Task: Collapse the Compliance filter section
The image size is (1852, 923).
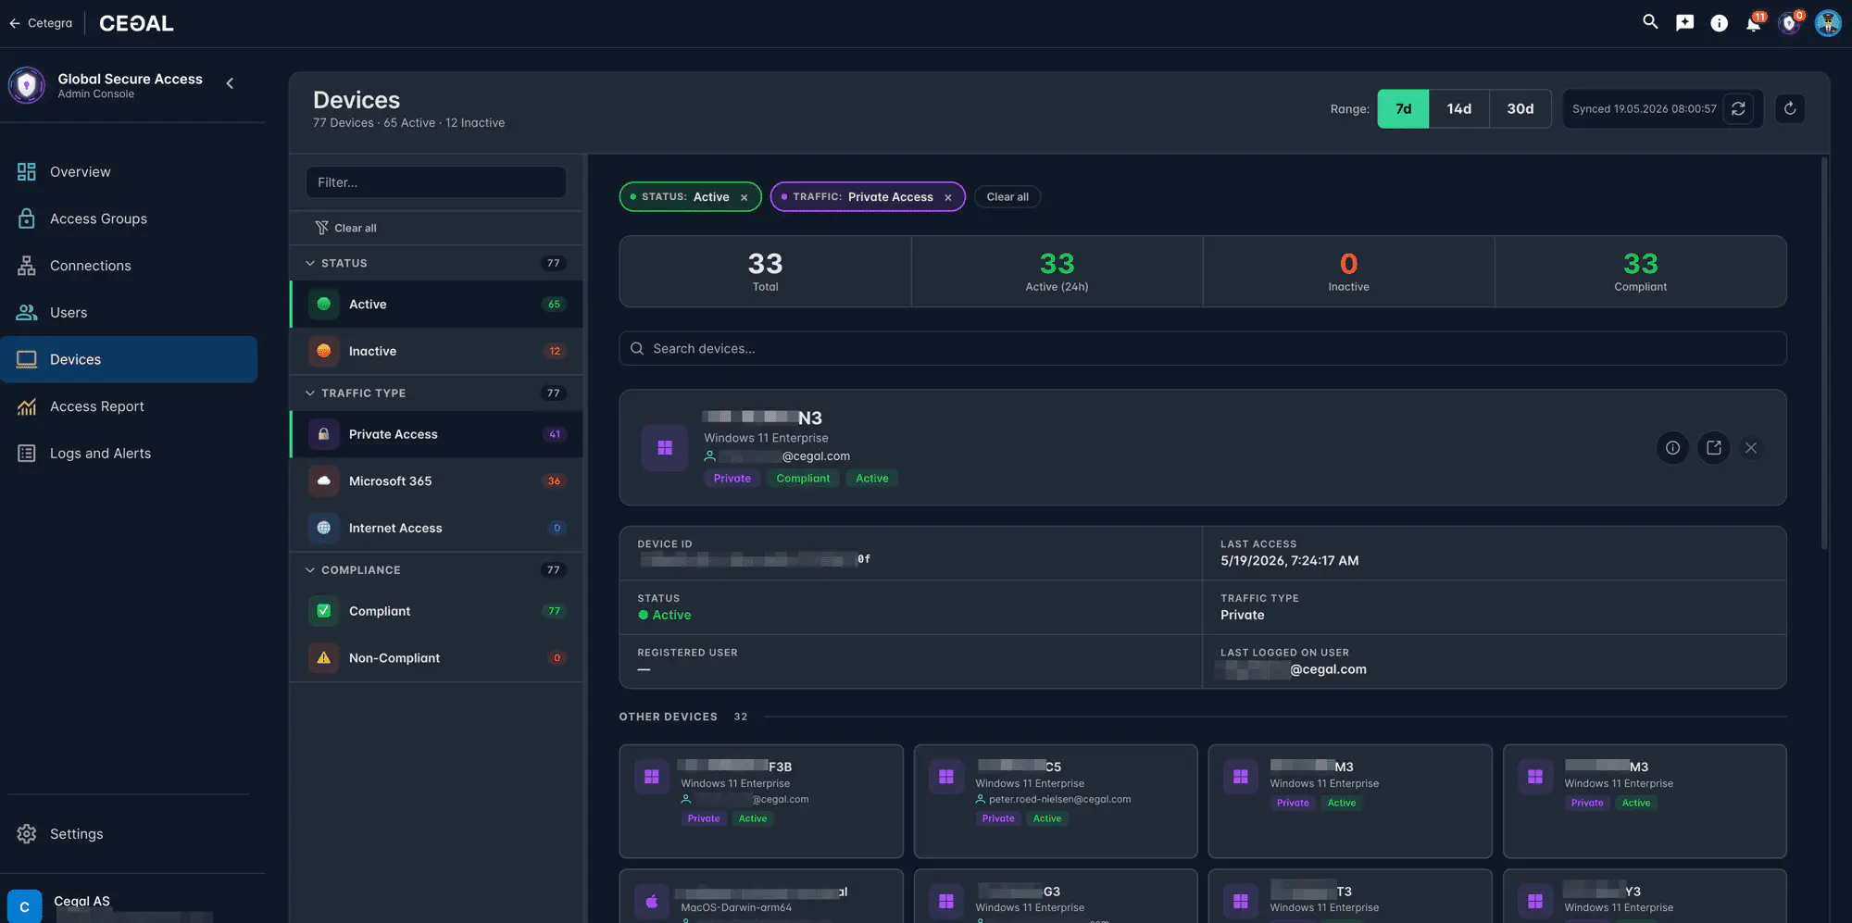Action: pyautogui.click(x=436, y=570)
